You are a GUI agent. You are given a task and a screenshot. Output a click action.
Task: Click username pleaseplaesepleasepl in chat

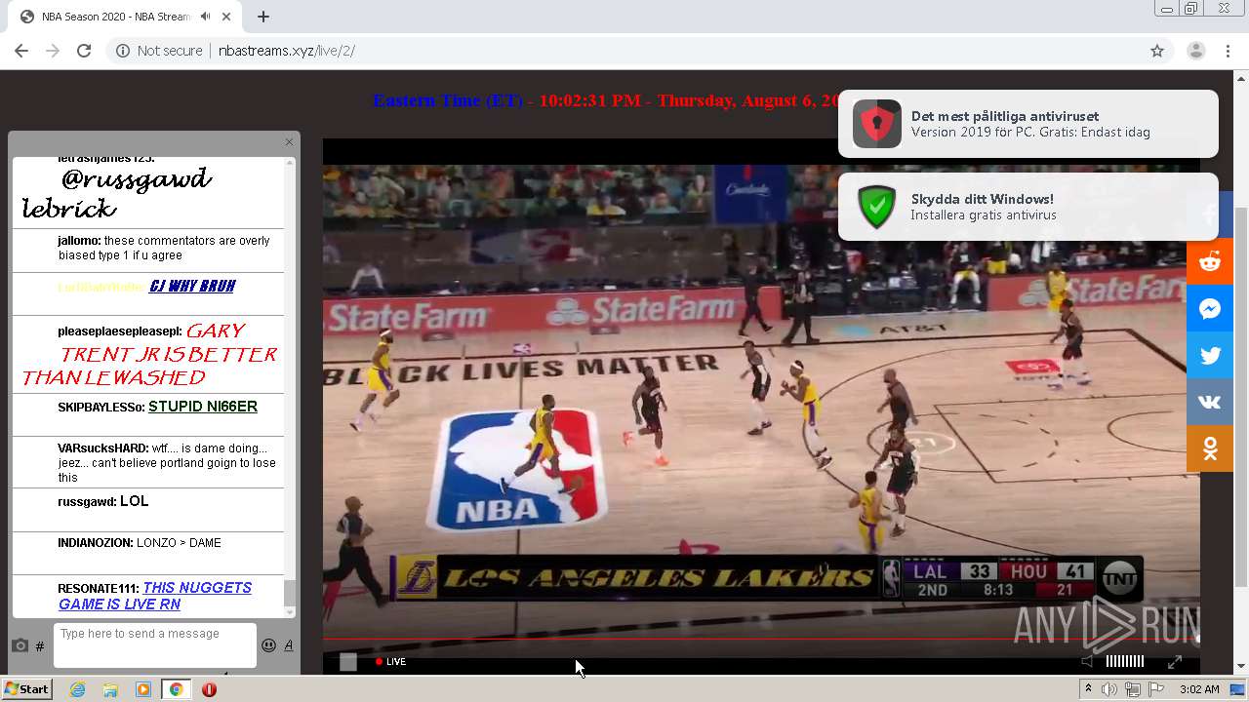coord(120,331)
